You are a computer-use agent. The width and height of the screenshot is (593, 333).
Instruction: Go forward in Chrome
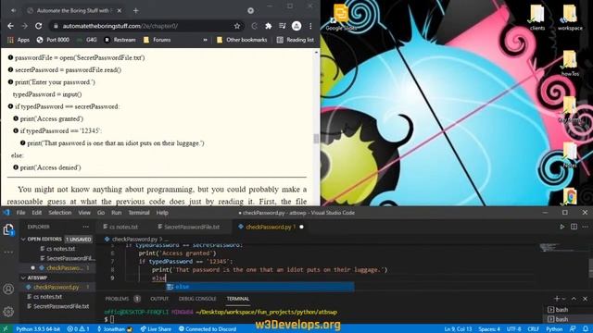click(x=25, y=26)
